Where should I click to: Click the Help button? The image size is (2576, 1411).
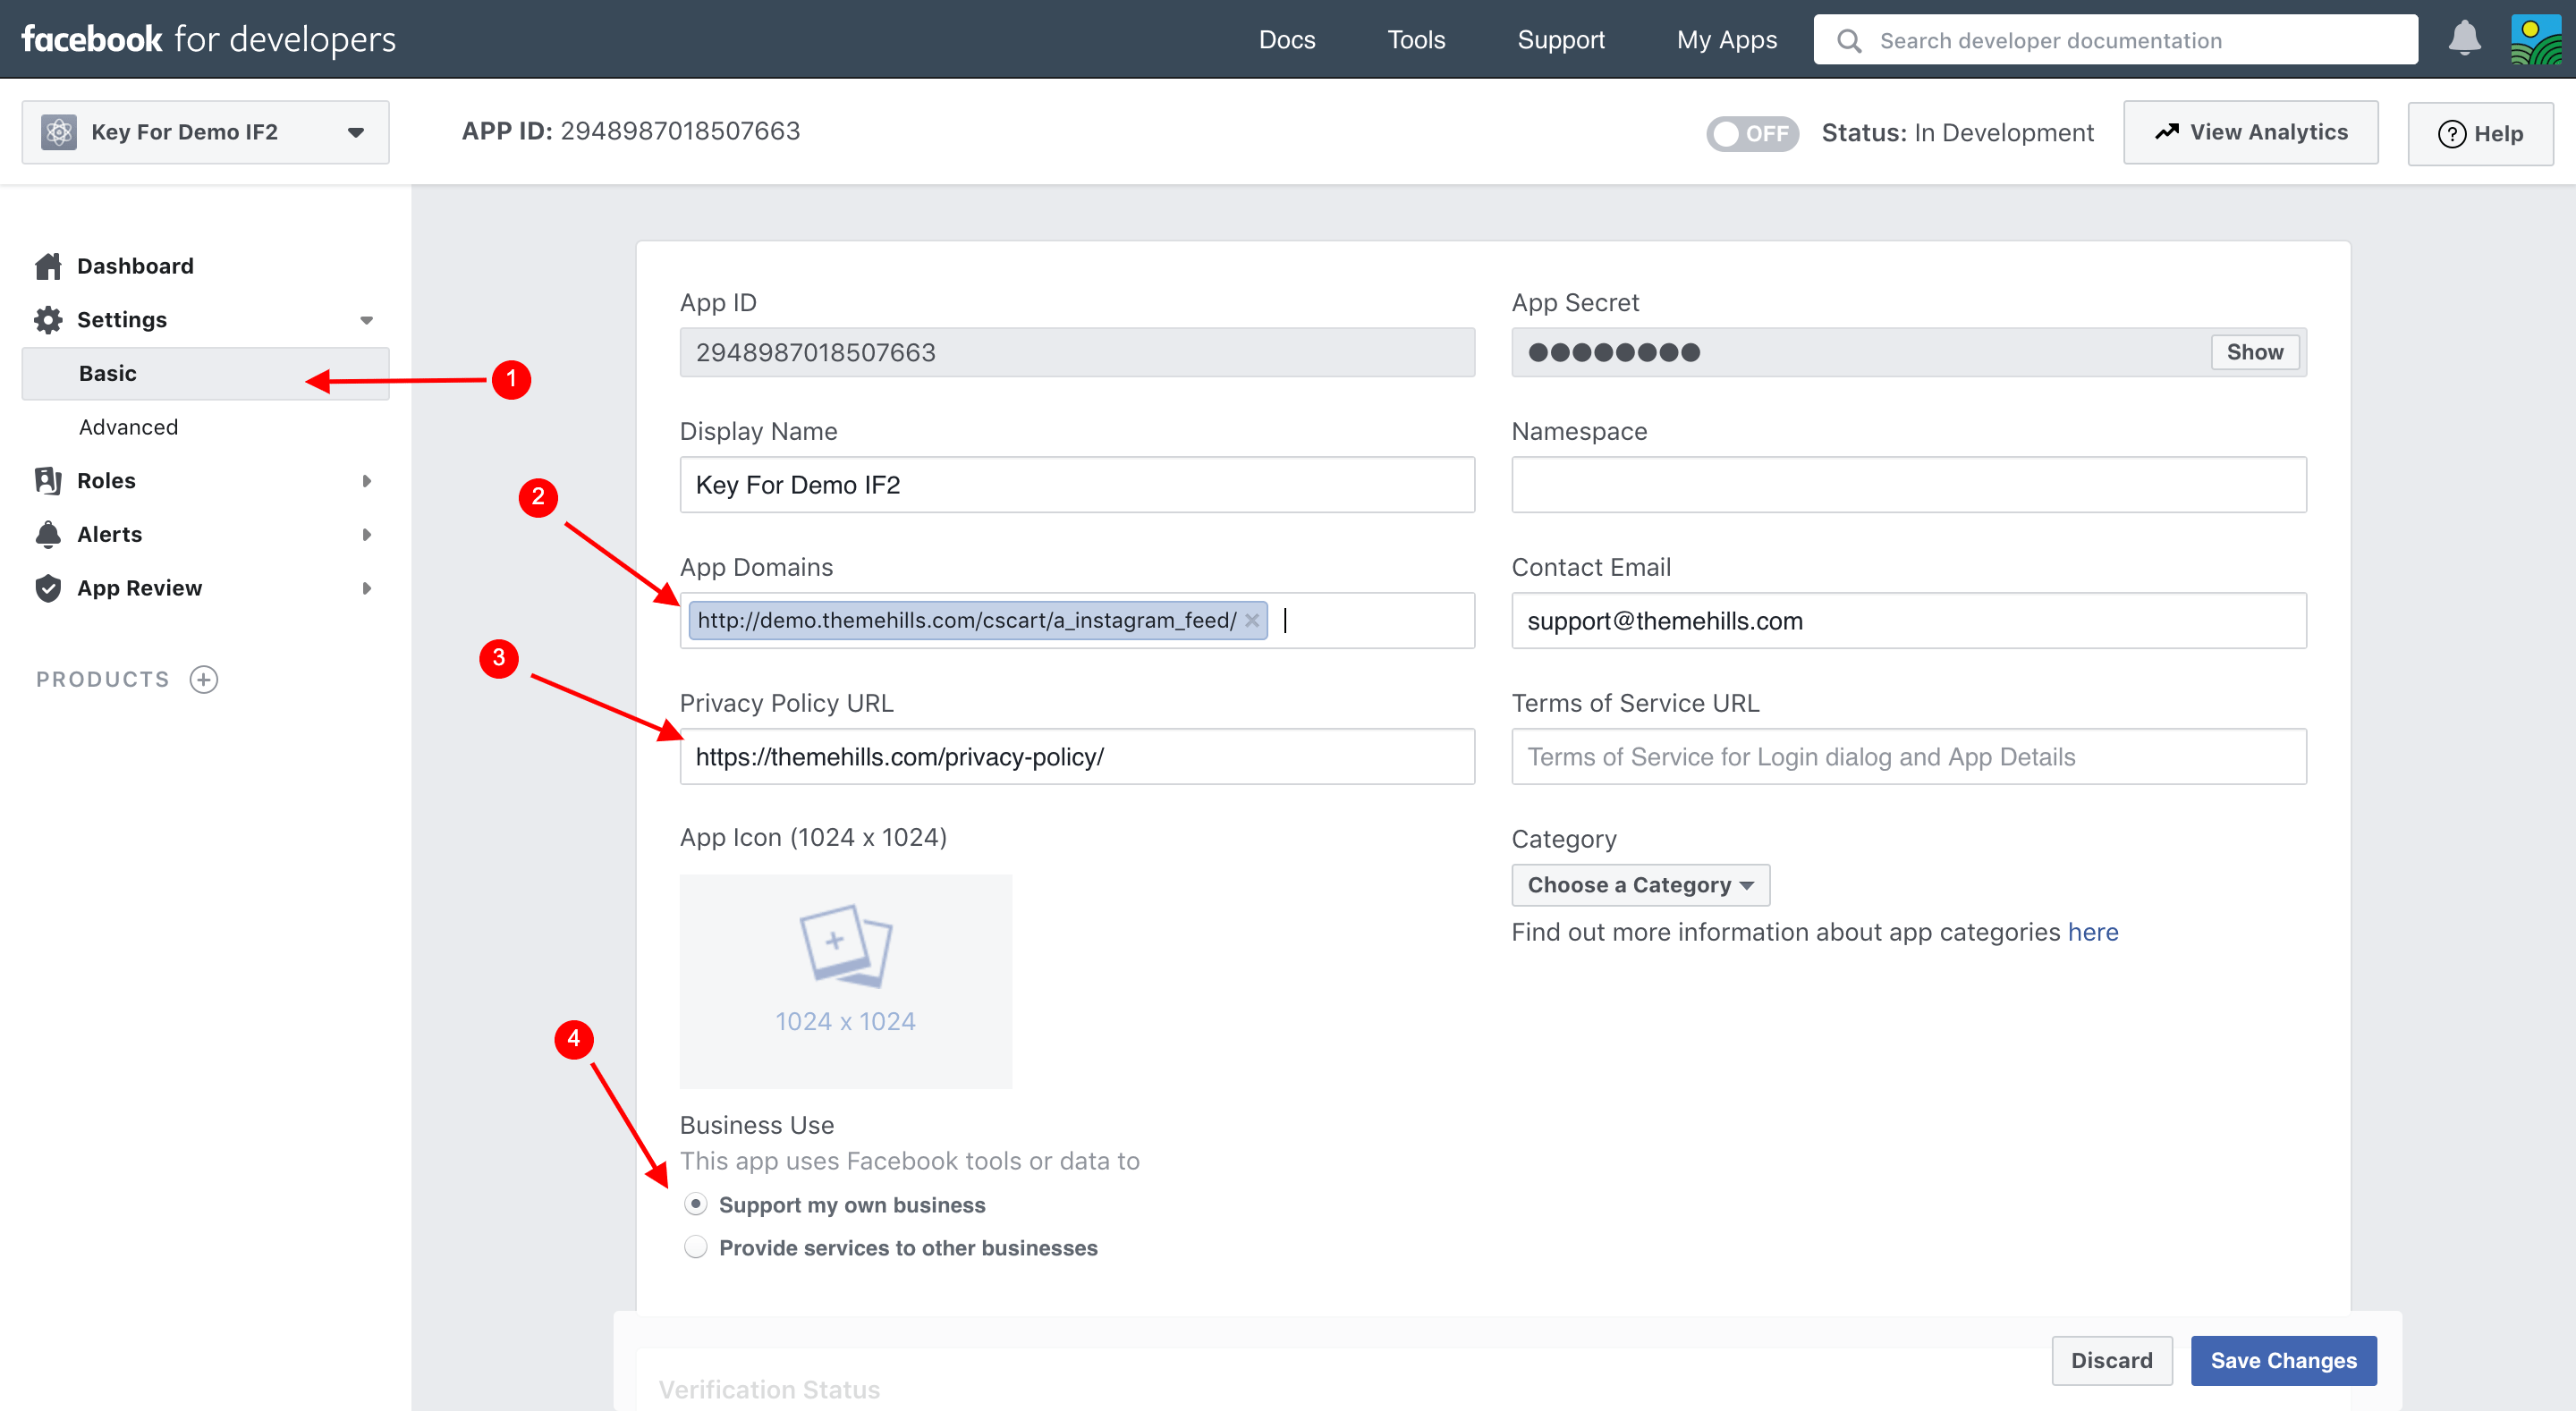[x=2481, y=134]
